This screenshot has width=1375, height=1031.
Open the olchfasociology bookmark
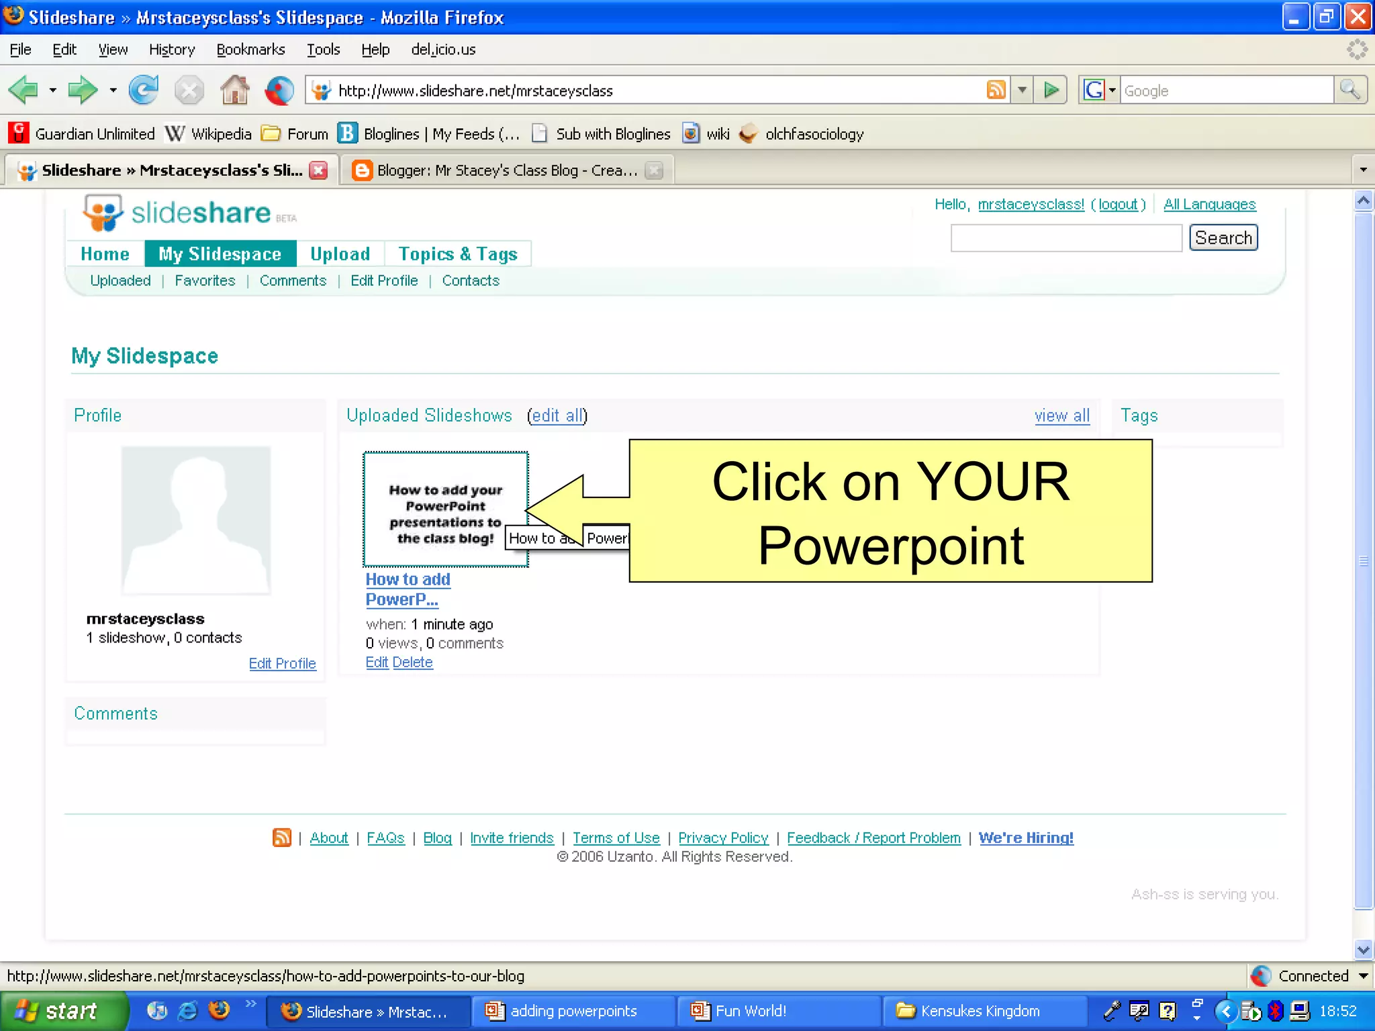802,134
